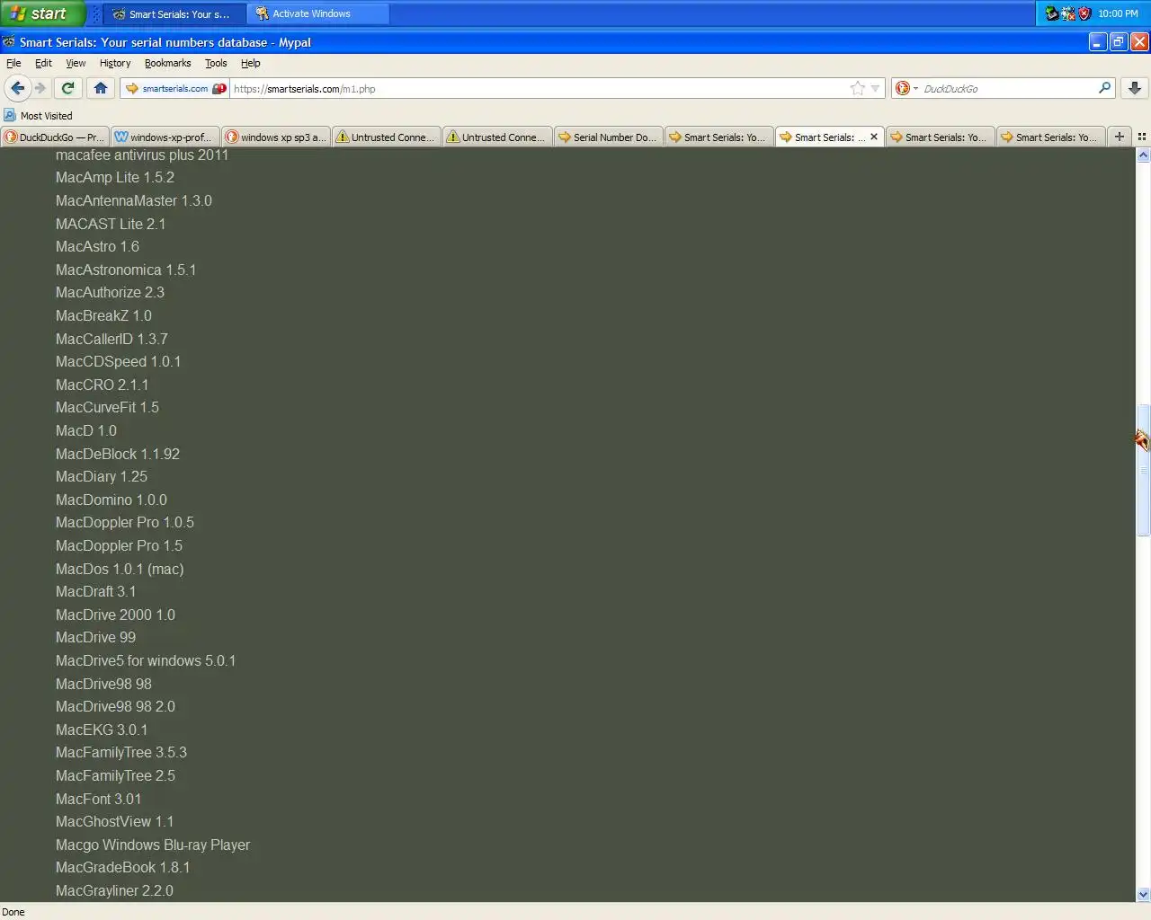Open the MacAmp Lite 1.5.2 link
The image size is (1151, 920).
pos(115,178)
